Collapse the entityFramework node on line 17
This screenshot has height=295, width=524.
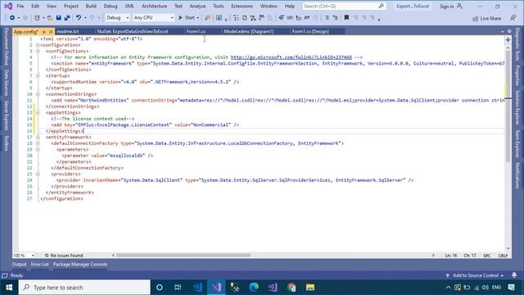[38, 137]
